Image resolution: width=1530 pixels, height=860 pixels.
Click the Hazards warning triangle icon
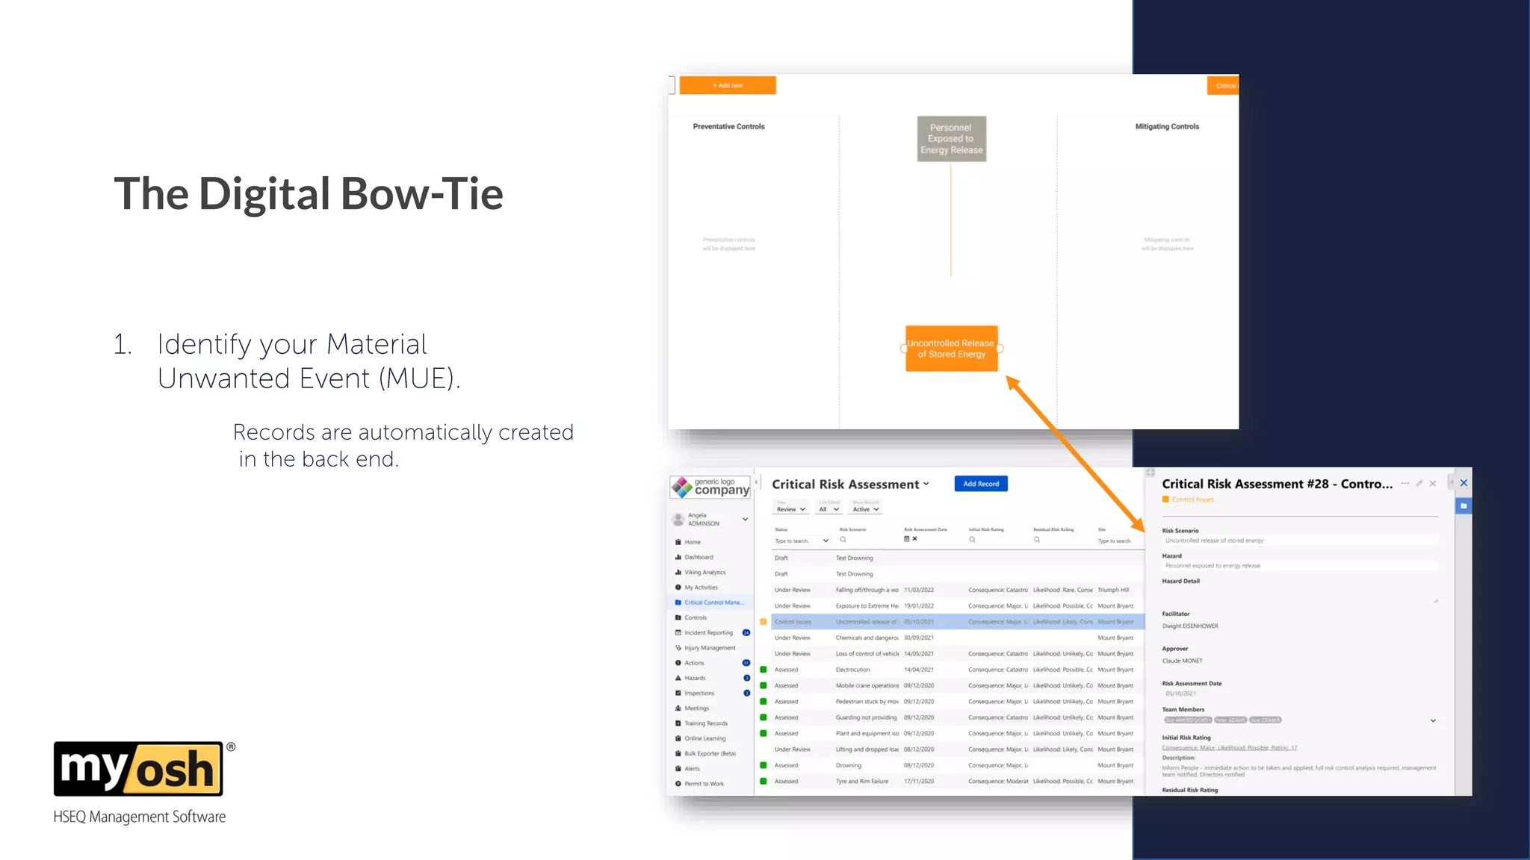(678, 678)
